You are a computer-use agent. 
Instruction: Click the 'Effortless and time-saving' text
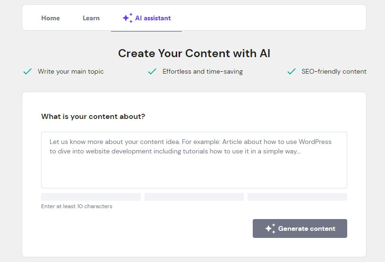(x=203, y=72)
